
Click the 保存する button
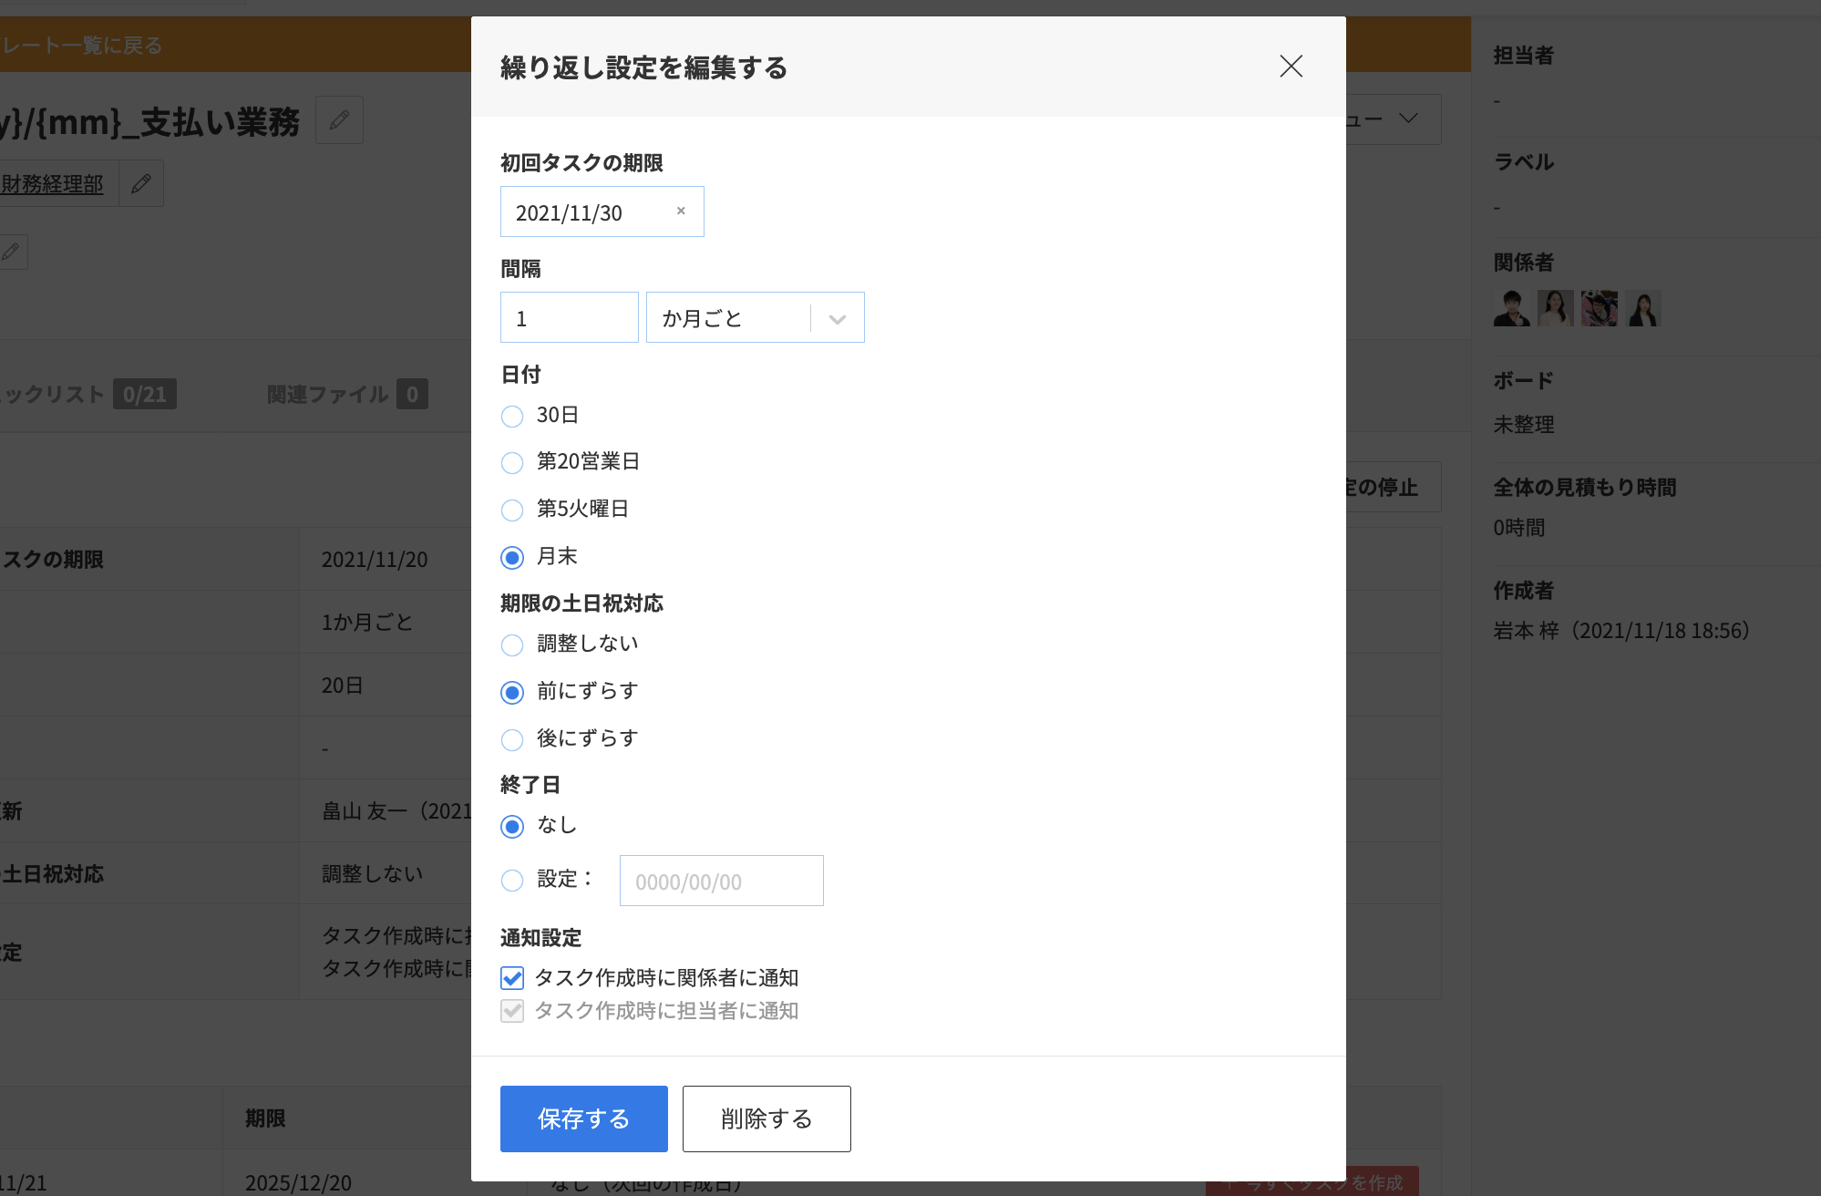click(583, 1119)
